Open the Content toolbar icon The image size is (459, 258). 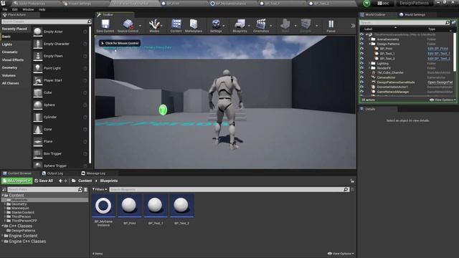tap(176, 24)
